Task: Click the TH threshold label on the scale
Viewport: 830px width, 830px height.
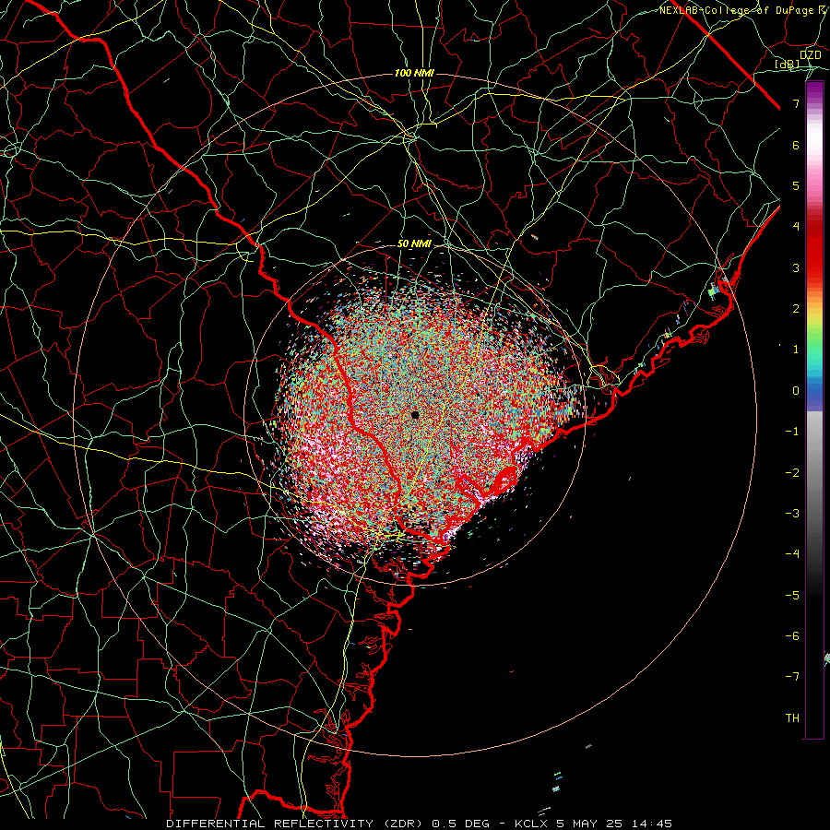Action: pyautogui.click(x=792, y=718)
